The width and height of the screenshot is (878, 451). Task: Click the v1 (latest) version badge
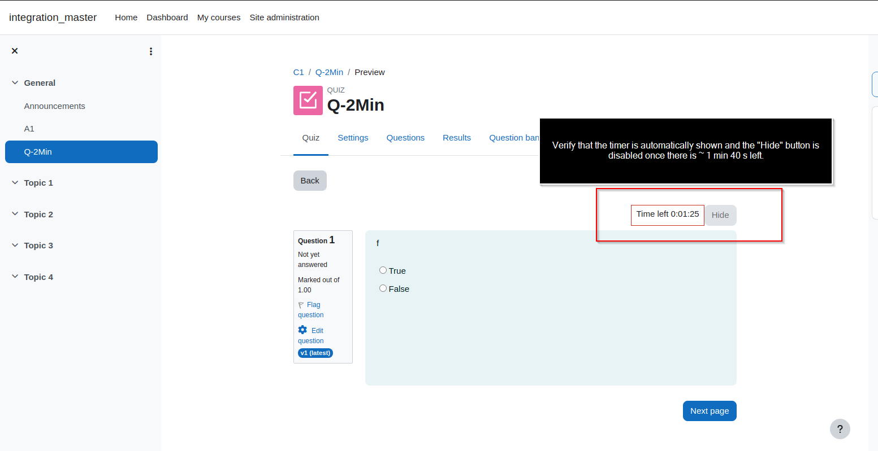[x=315, y=353]
